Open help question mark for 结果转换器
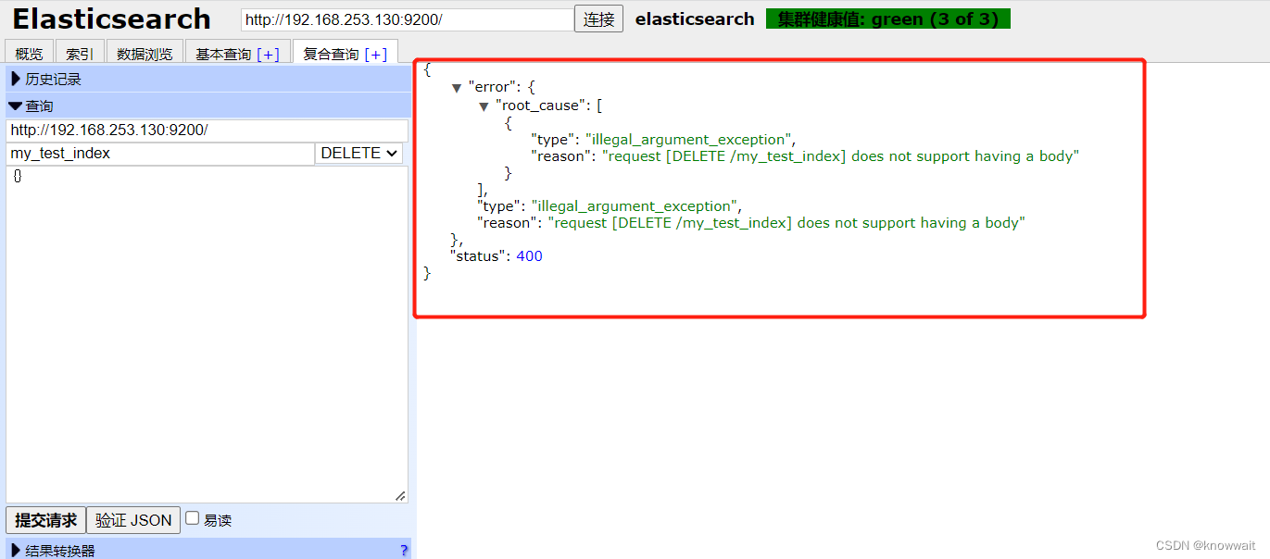Image resolution: width=1270 pixels, height=559 pixels. pos(404,550)
